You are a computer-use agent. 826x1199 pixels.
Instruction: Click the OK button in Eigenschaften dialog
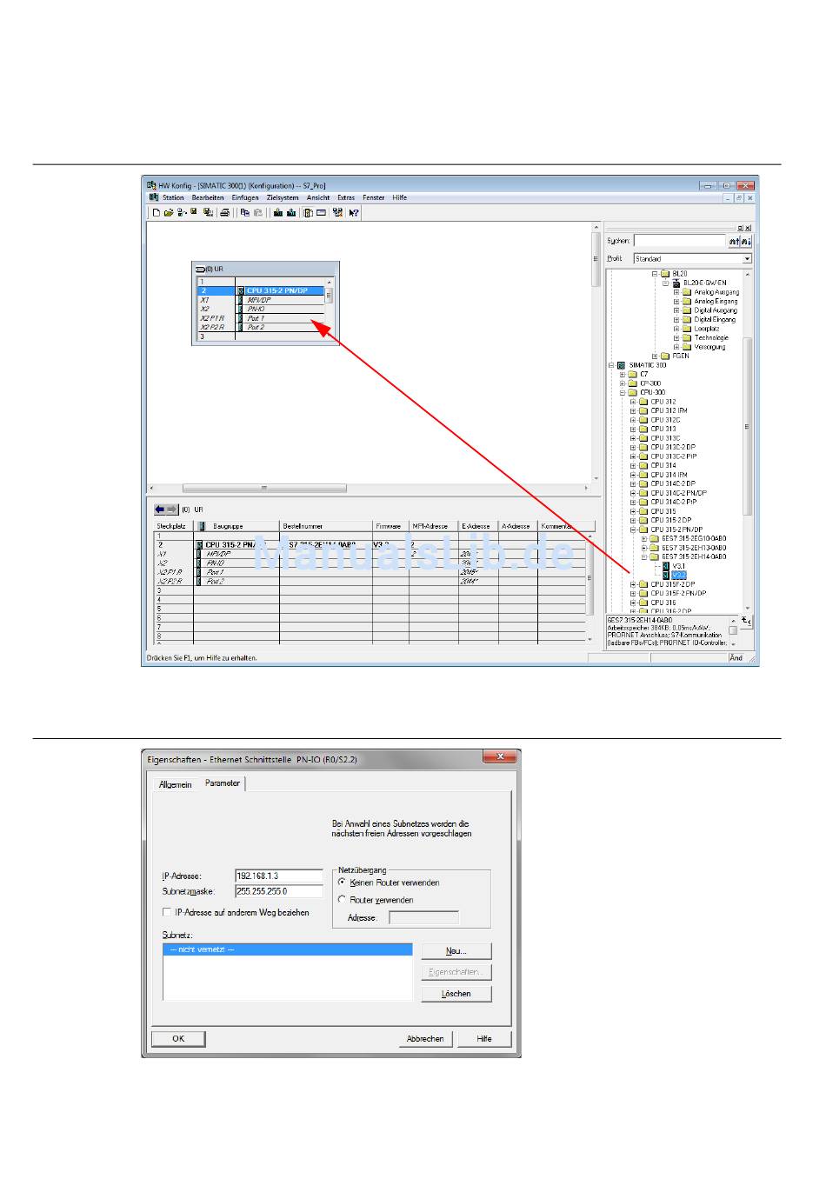pos(178,1039)
